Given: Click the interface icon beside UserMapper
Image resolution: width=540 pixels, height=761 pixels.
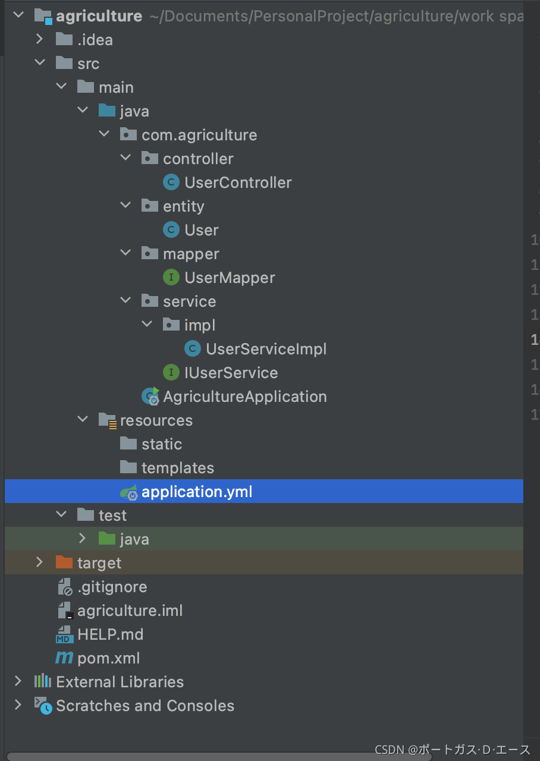Looking at the screenshot, I should pos(171,277).
